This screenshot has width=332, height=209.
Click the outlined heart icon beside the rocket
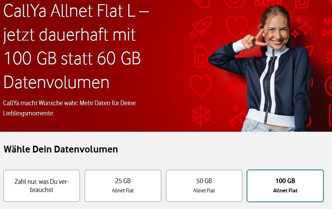pyautogui.click(x=236, y=26)
